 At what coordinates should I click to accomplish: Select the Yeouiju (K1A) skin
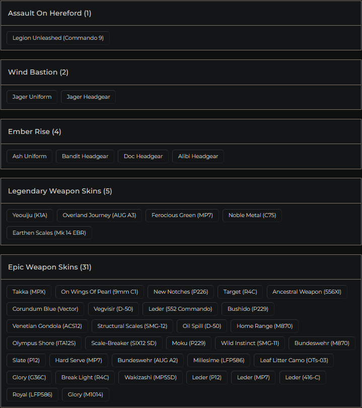click(30, 215)
